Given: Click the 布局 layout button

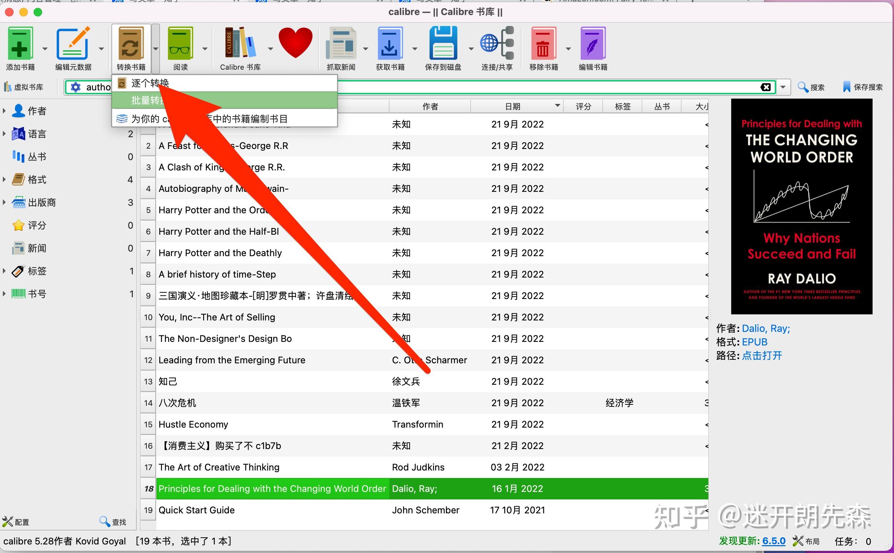Looking at the screenshot, I should click(x=806, y=541).
